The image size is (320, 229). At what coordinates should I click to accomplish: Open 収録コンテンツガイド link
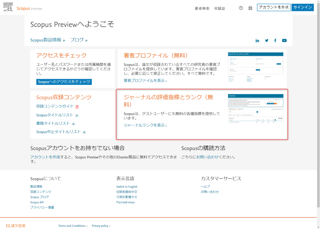[x=55, y=106]
